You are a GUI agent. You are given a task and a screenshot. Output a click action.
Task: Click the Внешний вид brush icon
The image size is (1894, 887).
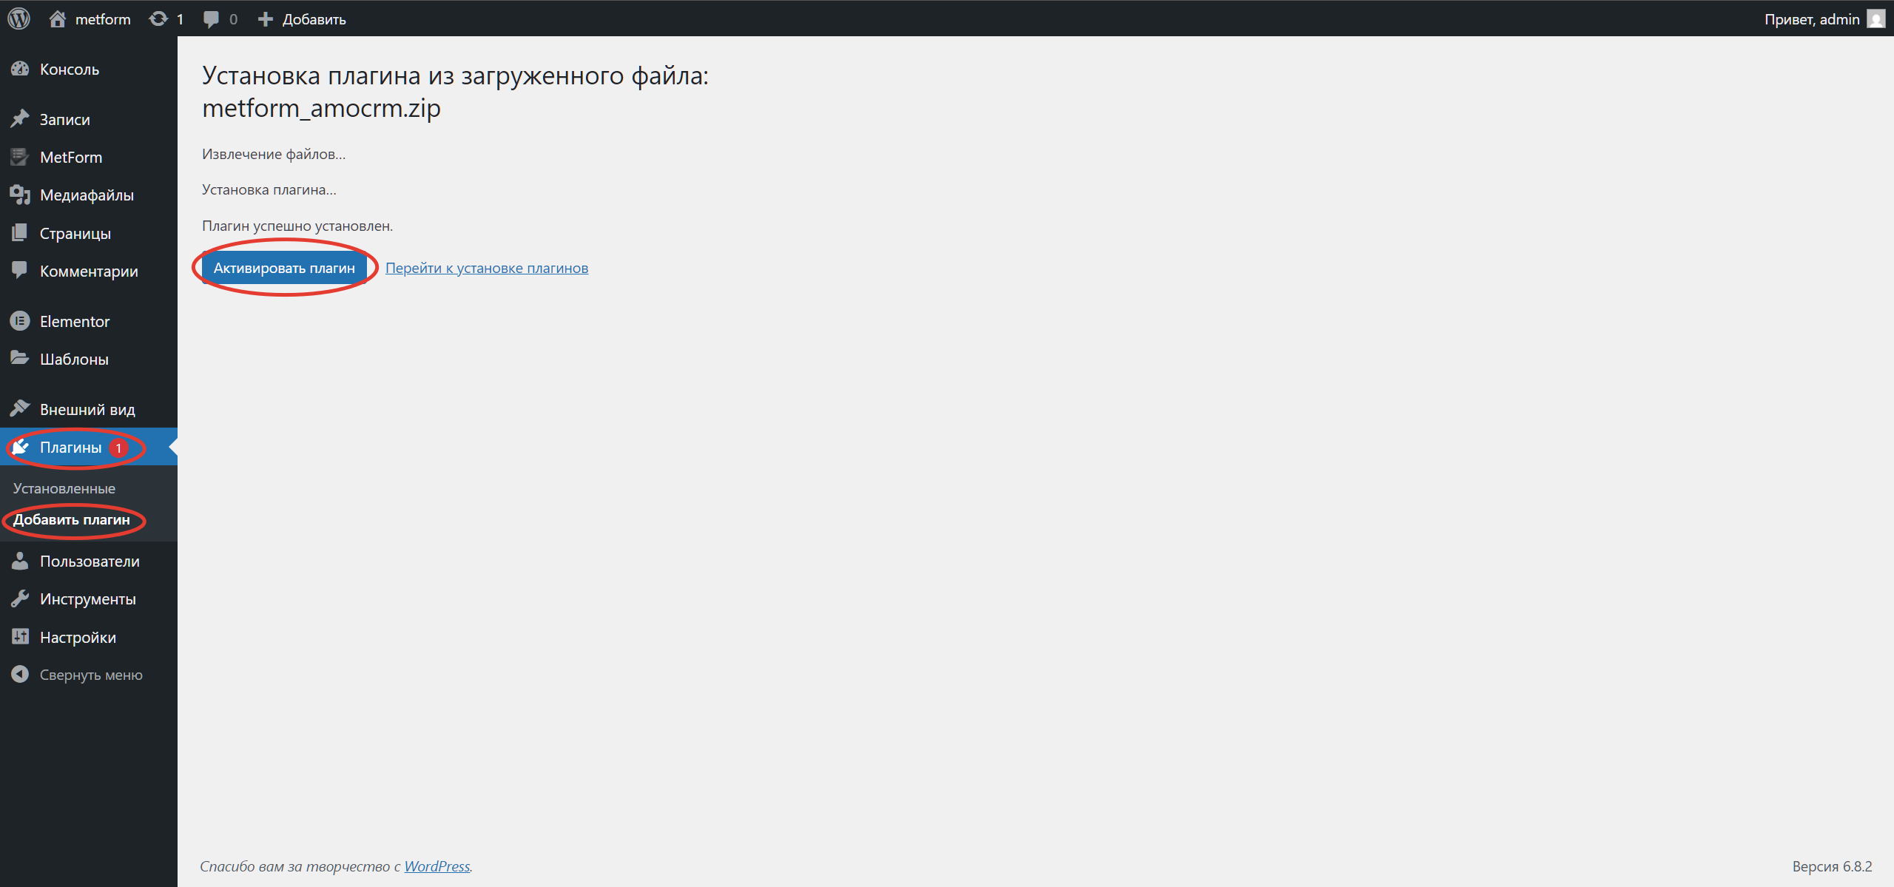click(x=20, y=408)
